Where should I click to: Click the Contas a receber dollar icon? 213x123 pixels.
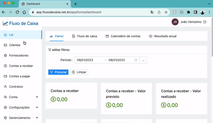(x=5, y=66)
